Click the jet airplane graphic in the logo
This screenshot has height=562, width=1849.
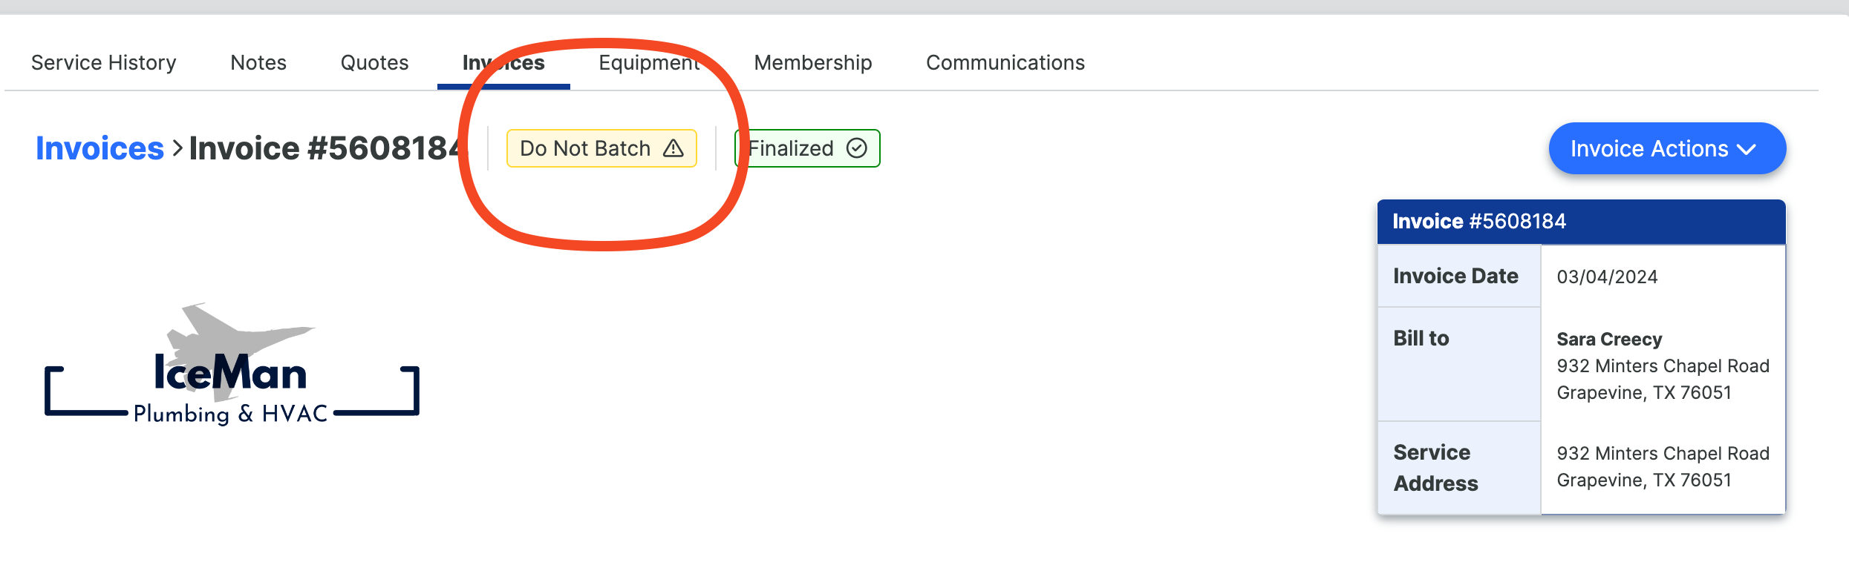pos(239,338)
